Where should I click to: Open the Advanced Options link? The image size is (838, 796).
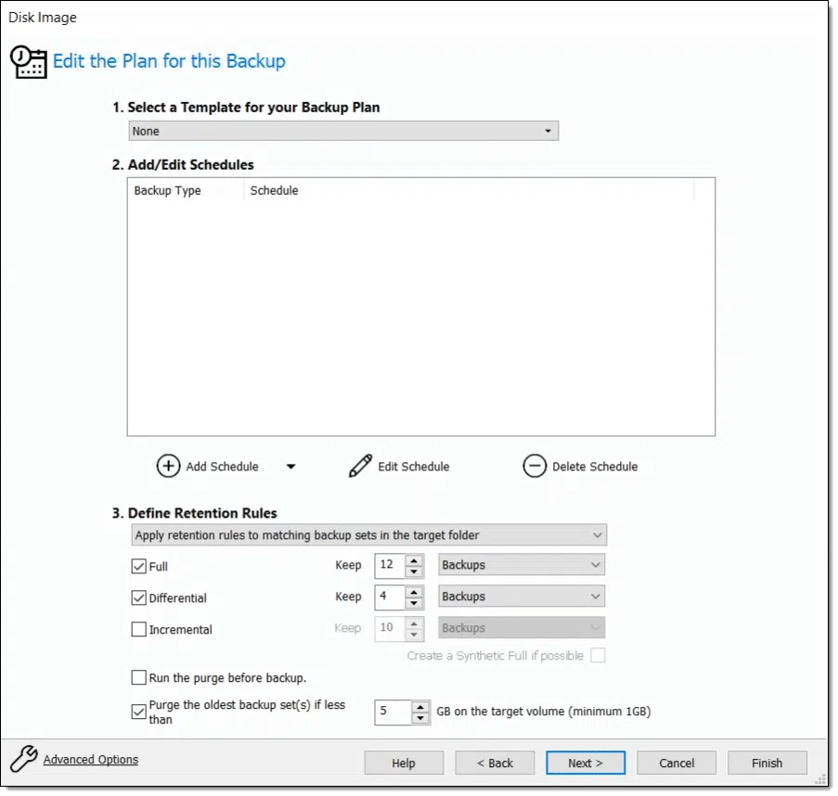point(91,759)
